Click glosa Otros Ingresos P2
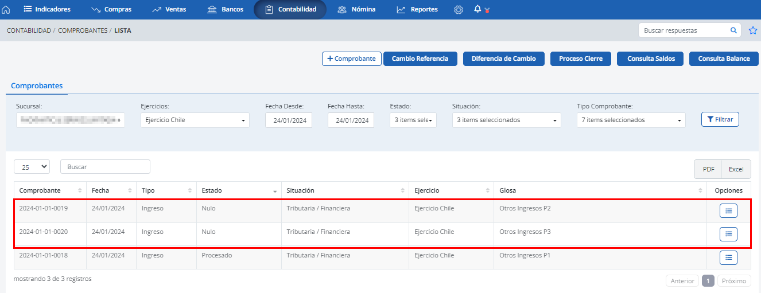This screenshot has height=293, width=761. [x=525, y=209]
